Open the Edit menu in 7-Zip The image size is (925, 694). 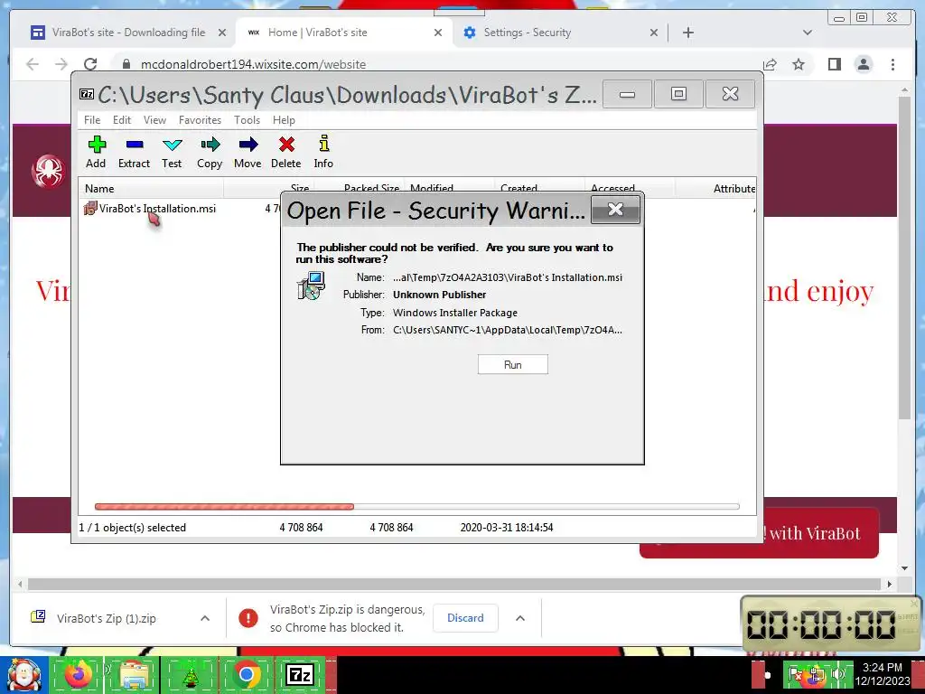[122, 120]
